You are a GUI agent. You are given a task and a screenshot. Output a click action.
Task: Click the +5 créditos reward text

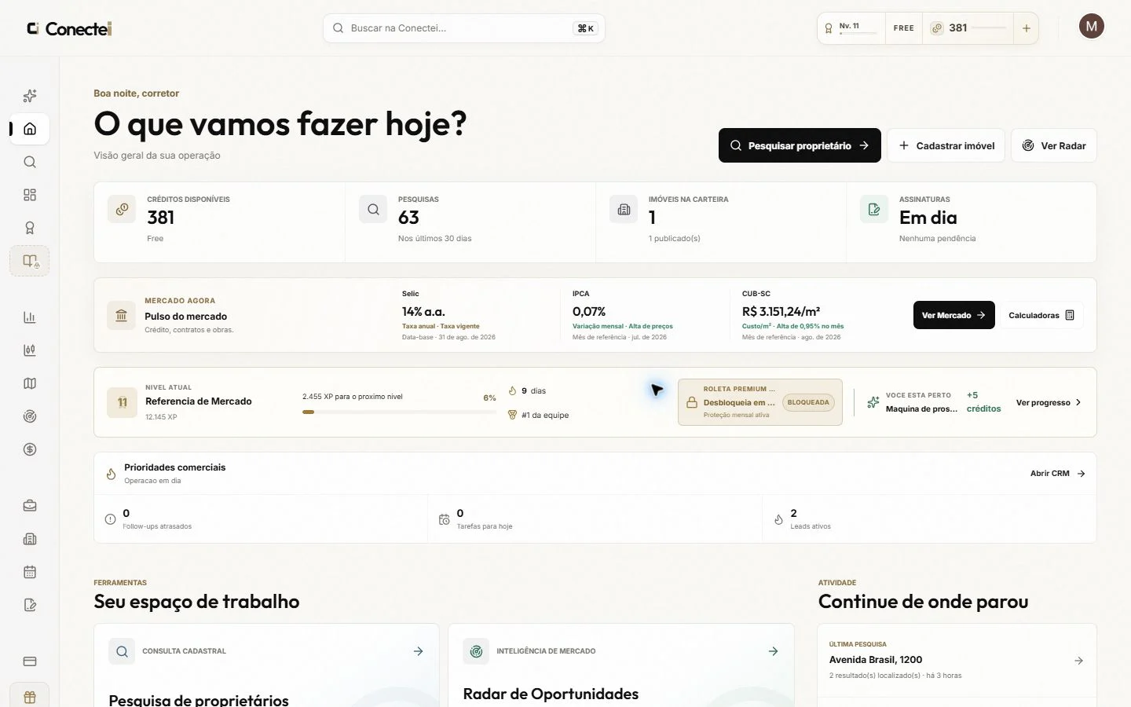(x=983, y=402)
